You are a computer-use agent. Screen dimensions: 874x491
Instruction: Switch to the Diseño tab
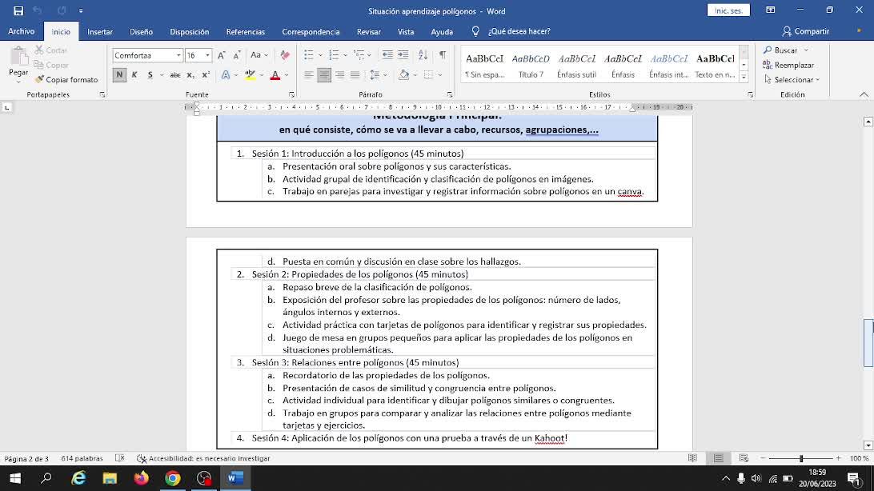click(141, 32)
